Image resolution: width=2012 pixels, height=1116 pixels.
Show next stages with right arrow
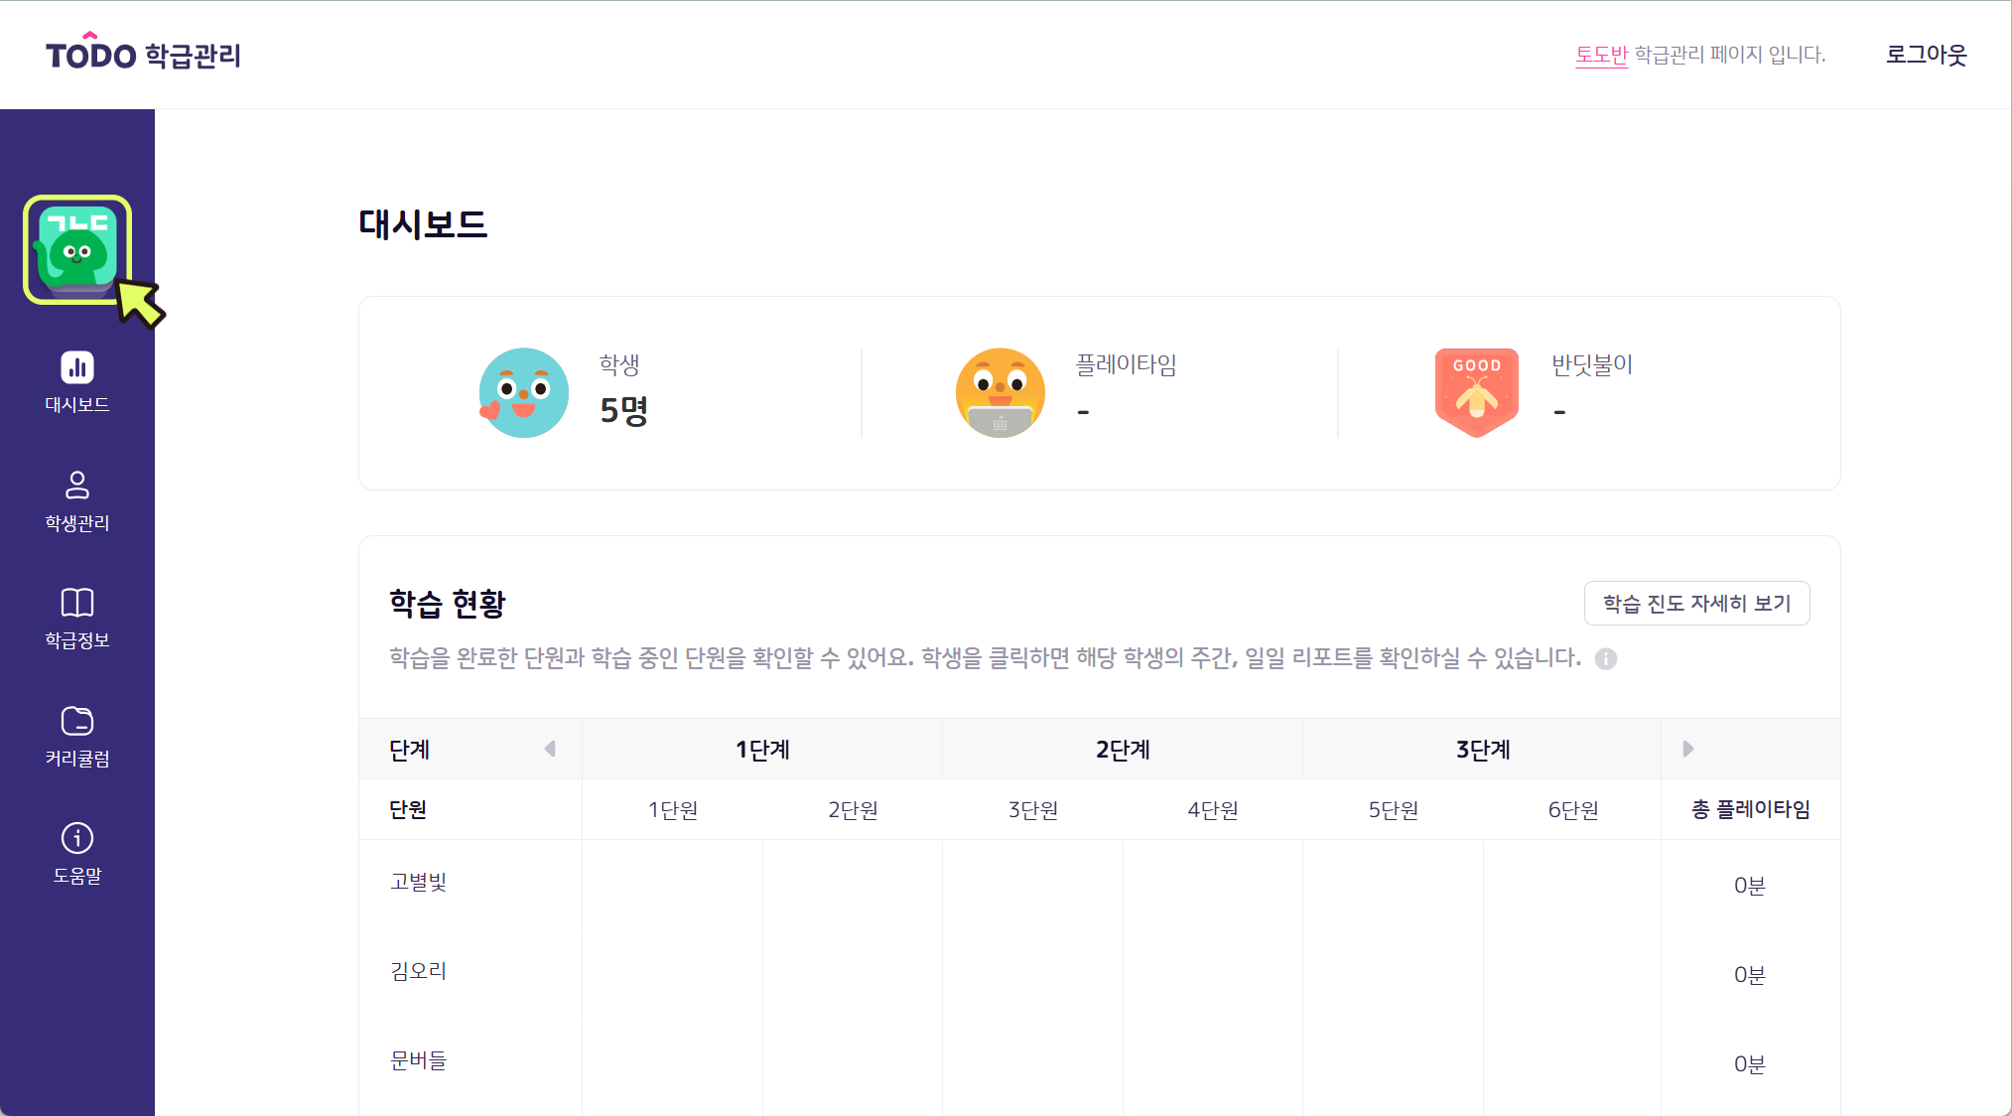[1687, 749]
